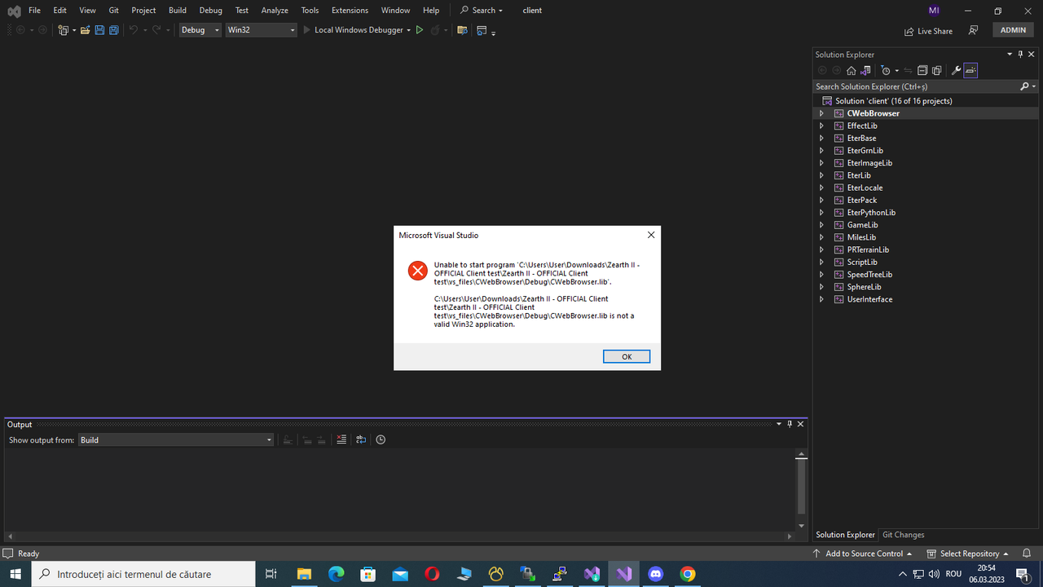Open Google Chrome from the taskbar
Image resolution: width=1043 pixels, height=587 pixels.
(x=688, y=574)
